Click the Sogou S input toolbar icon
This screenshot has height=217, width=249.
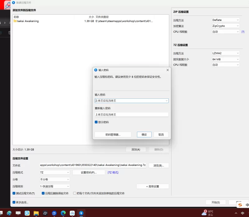click(x=240, y=205)
